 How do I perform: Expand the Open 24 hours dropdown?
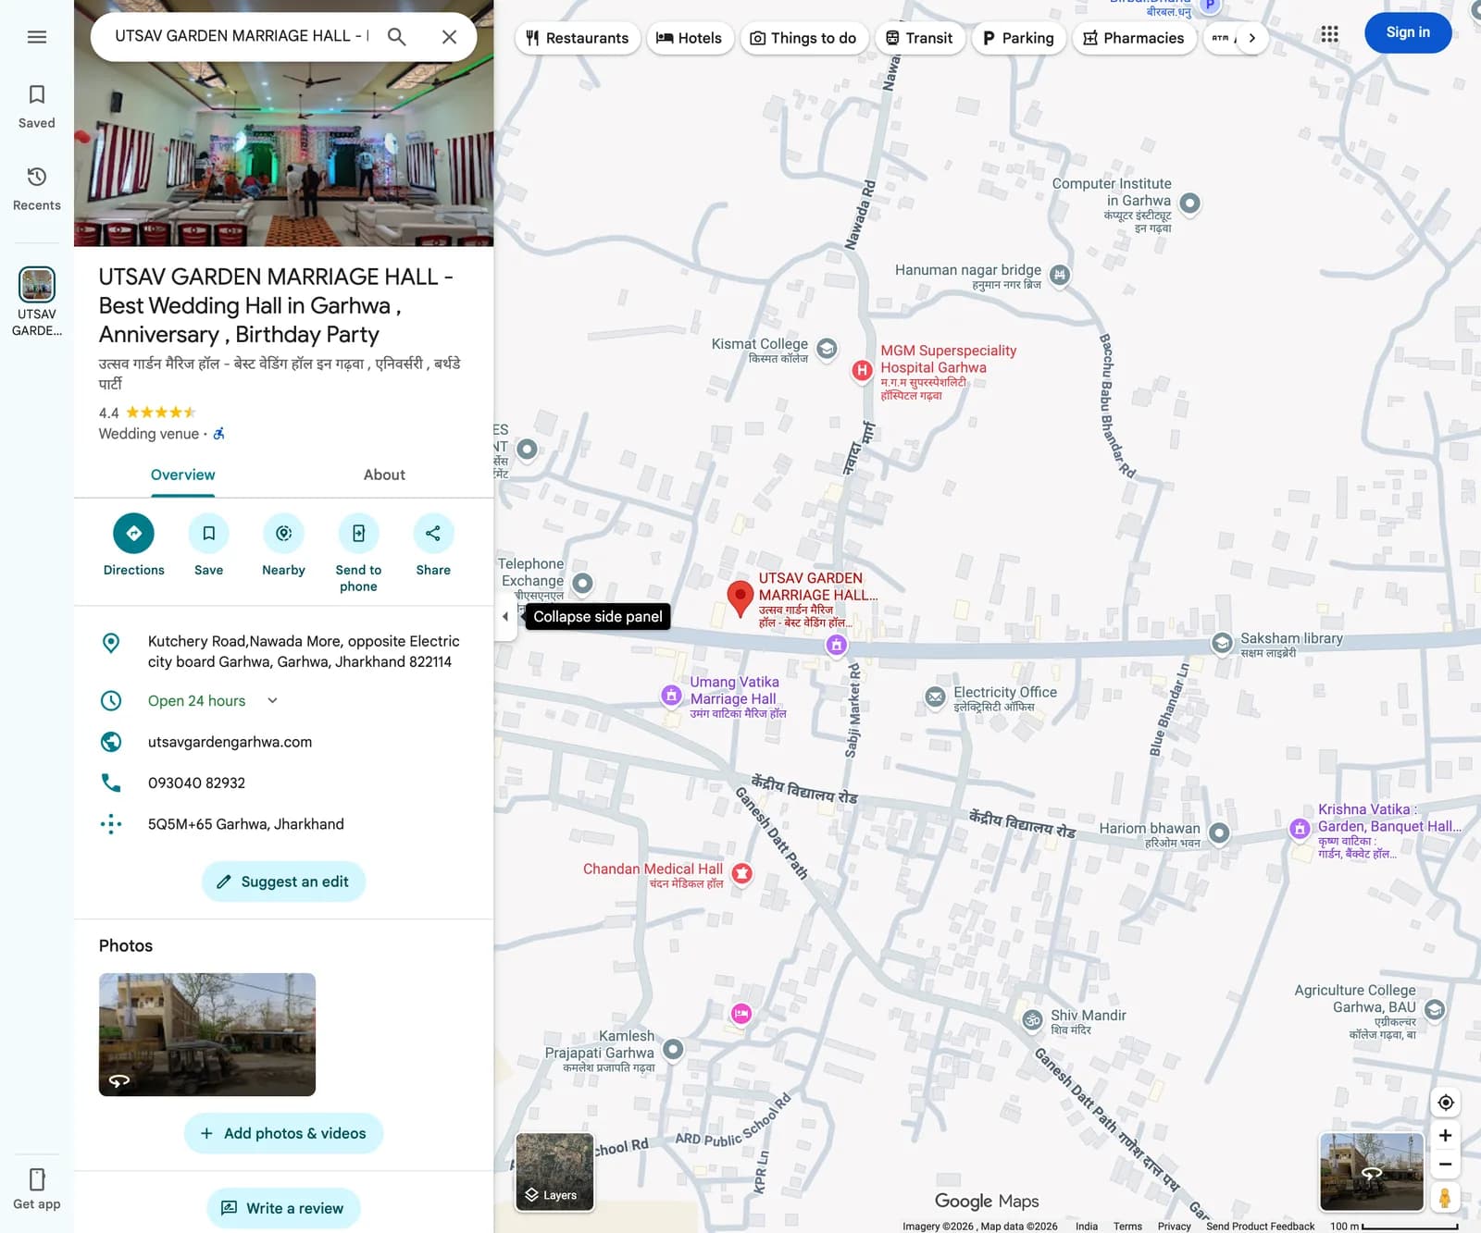pyautogui.click(x=272, y=700)
